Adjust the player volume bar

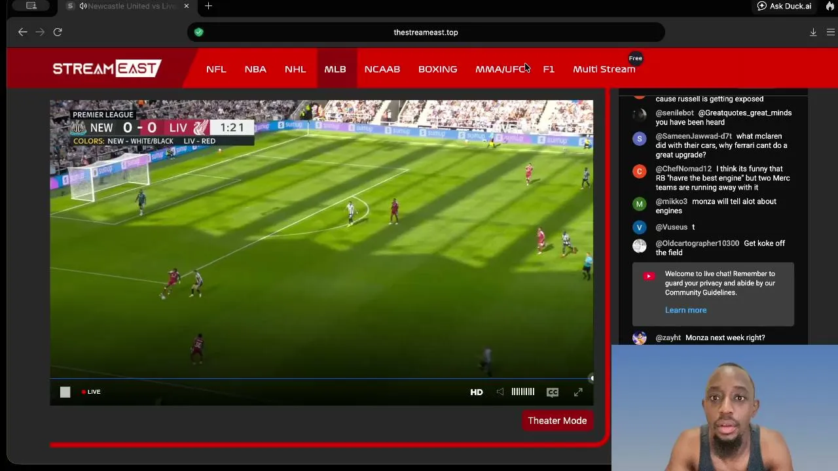click(x=522, y=392)
